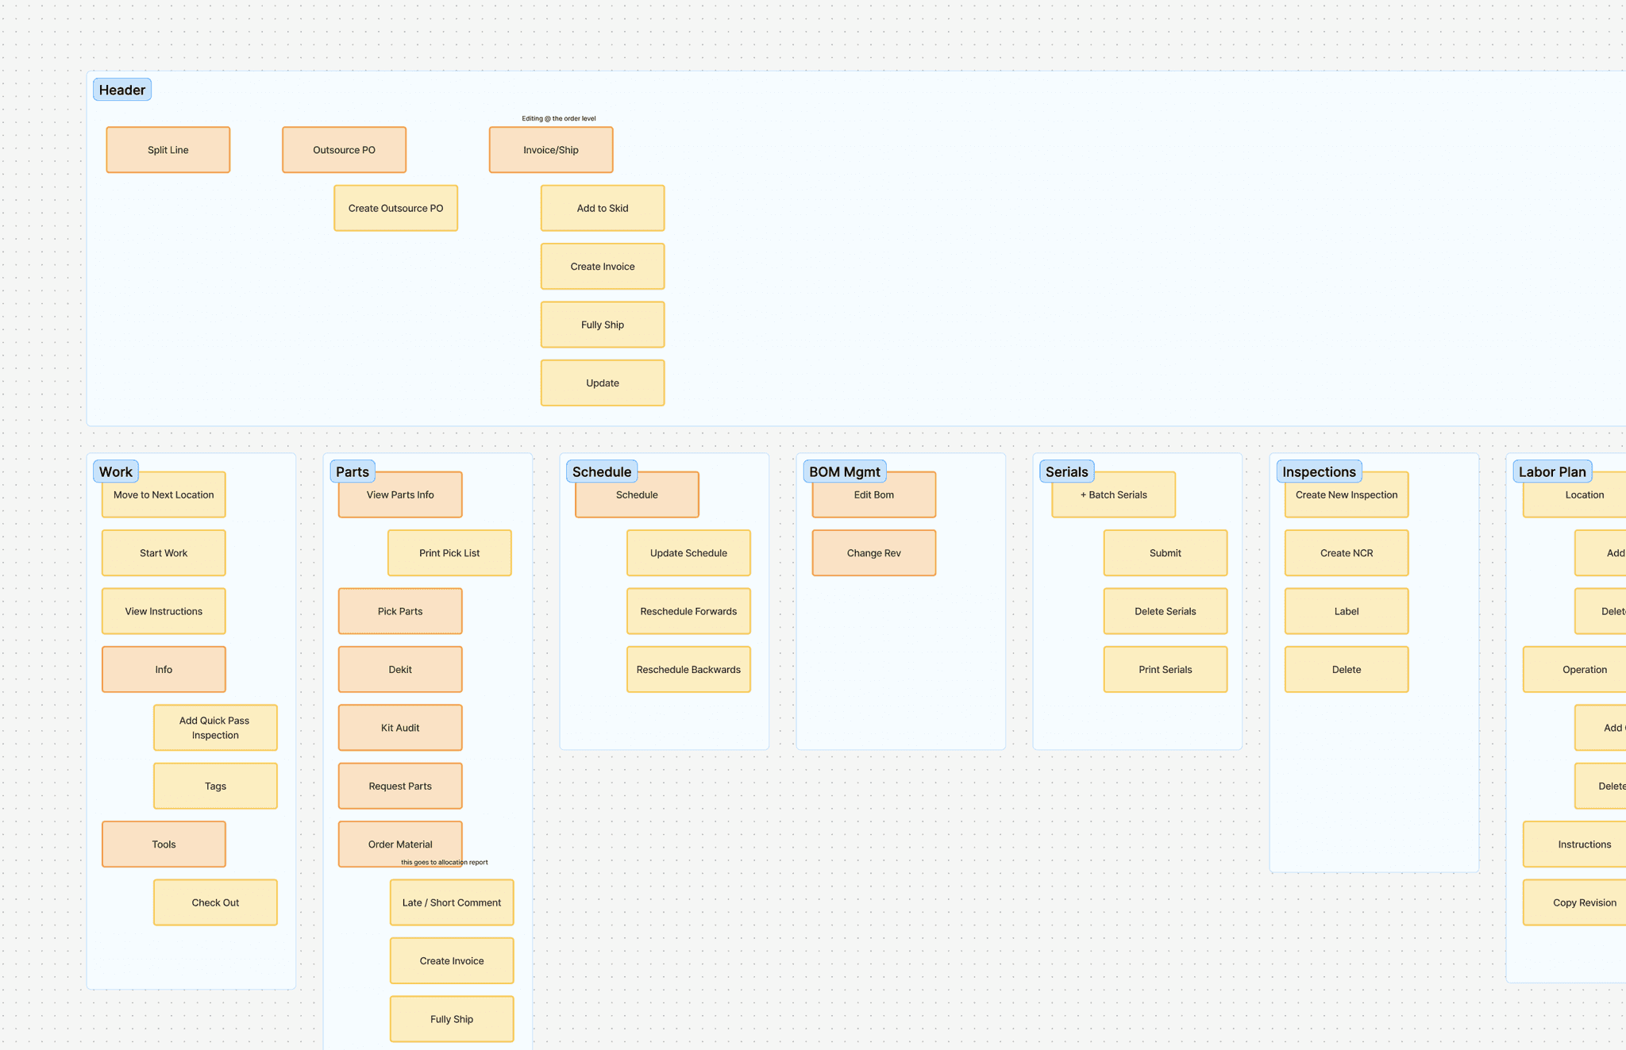The width and height of the screenshot is (1626, 1050).
Task: Select the Late / Short Comment card
Action: click(x=451, y=902)
